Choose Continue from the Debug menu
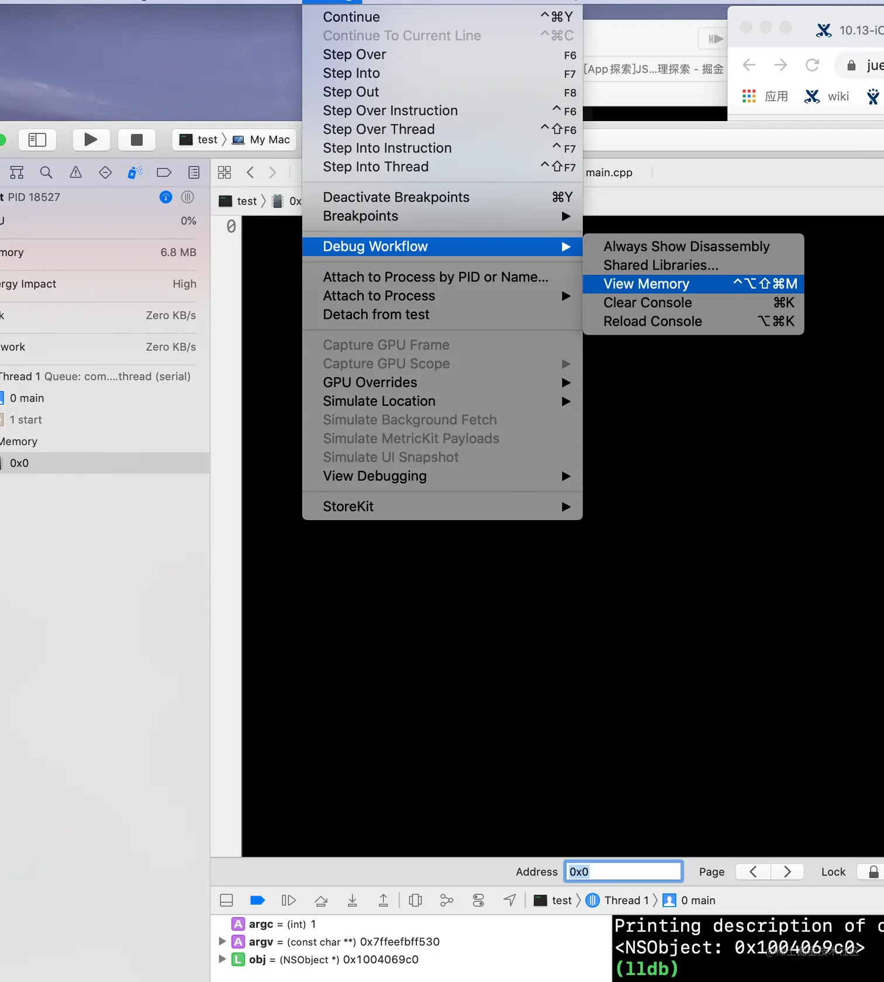The height and width of the screenshot is (982, 884). [x=443, y=17]
